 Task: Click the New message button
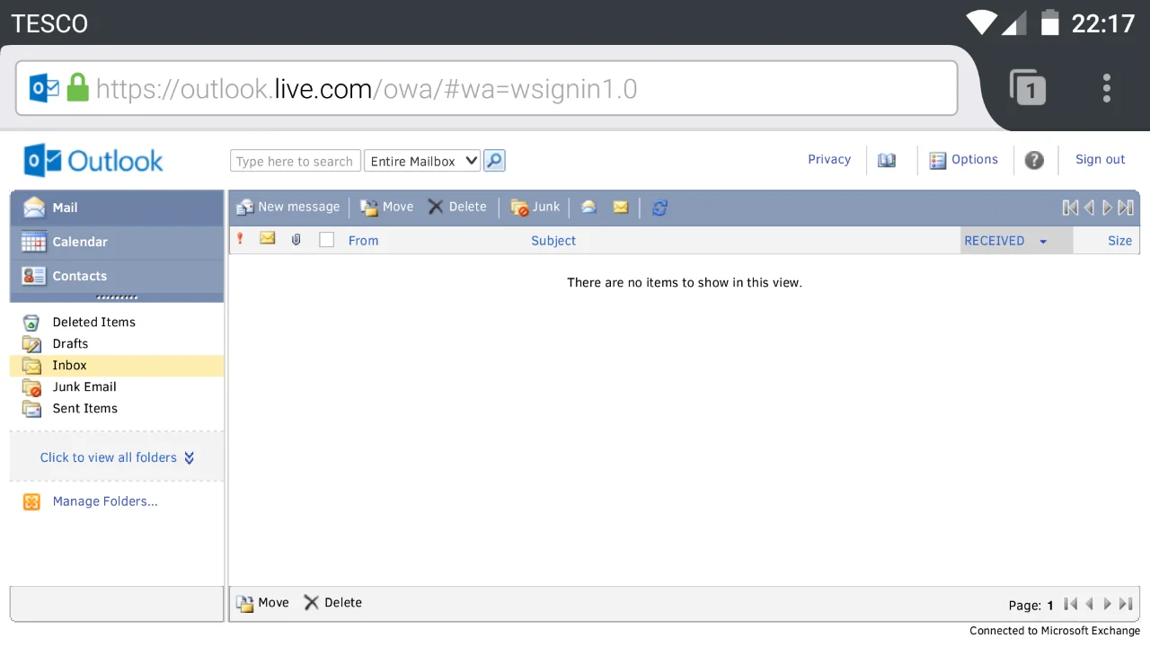288,207
